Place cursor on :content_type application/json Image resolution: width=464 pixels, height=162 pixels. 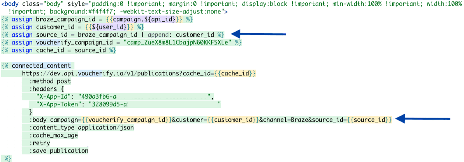point(81,127)
